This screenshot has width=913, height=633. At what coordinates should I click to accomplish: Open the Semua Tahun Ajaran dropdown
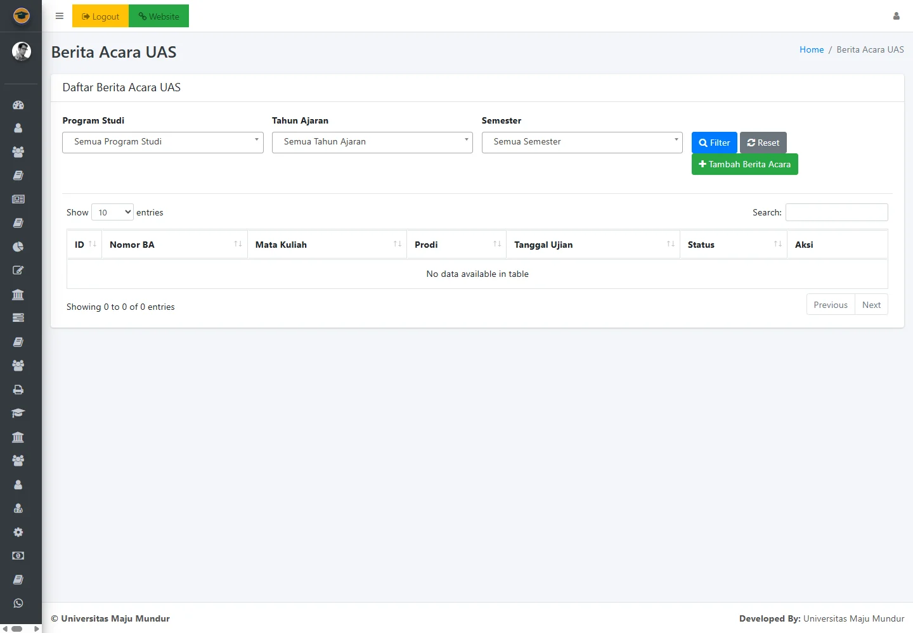pos(372,142)
